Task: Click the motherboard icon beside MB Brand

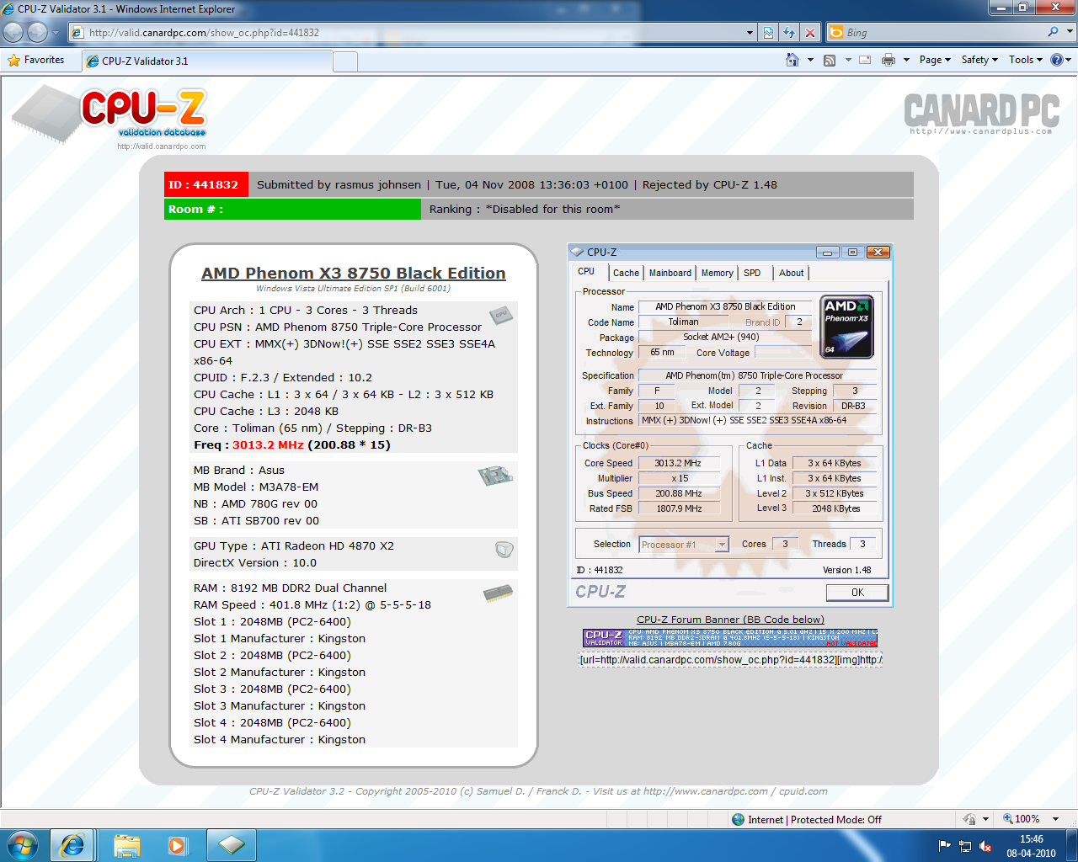Action: (x=495, y=476)
